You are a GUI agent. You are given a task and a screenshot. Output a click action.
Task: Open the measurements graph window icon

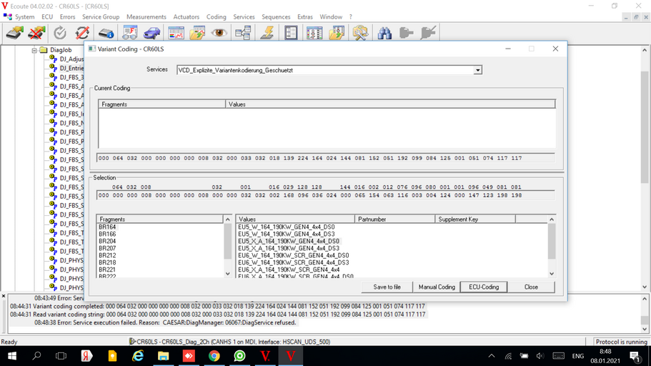(176, 33)
